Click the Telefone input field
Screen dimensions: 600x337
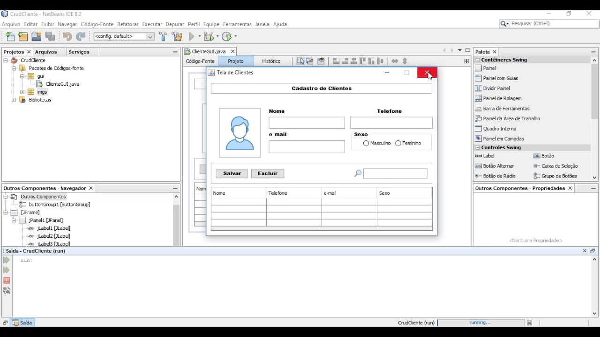391,123
